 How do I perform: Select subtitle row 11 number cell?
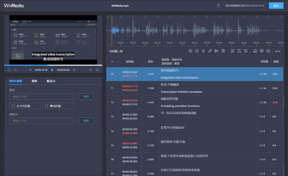112,88
